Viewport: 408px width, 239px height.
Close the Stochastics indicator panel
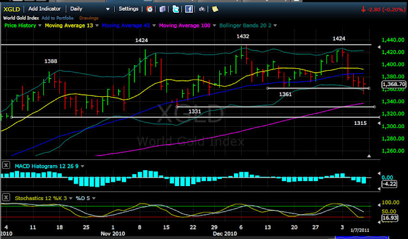pyautogui.click(x=6, y=197)
